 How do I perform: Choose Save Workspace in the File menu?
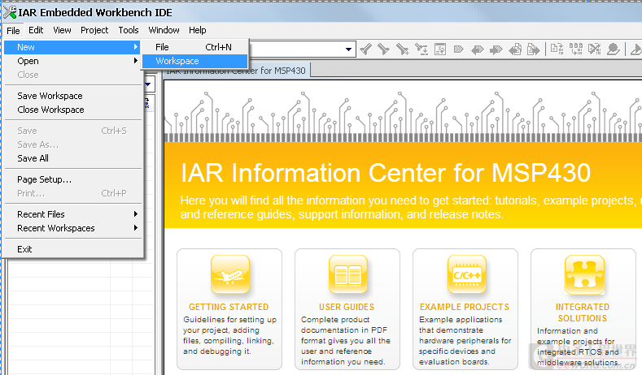tap(50, 96)
